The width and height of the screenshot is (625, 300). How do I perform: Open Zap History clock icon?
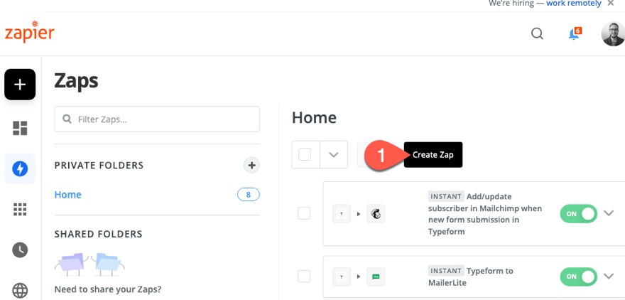[20, 250]
